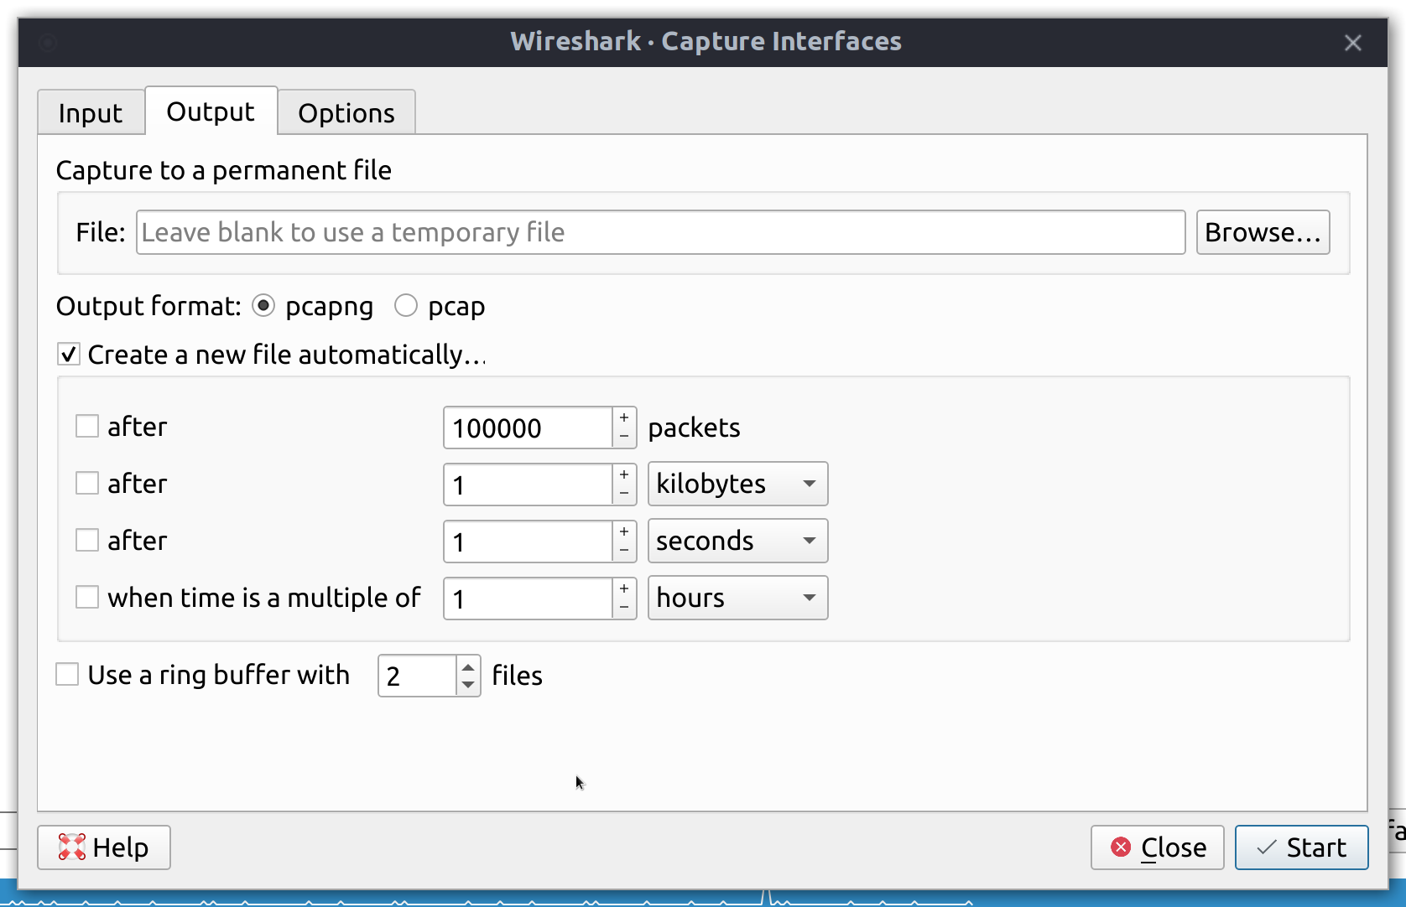
Task: Toggle Use a ring buffer checkbox
Action: coord(67,675)
